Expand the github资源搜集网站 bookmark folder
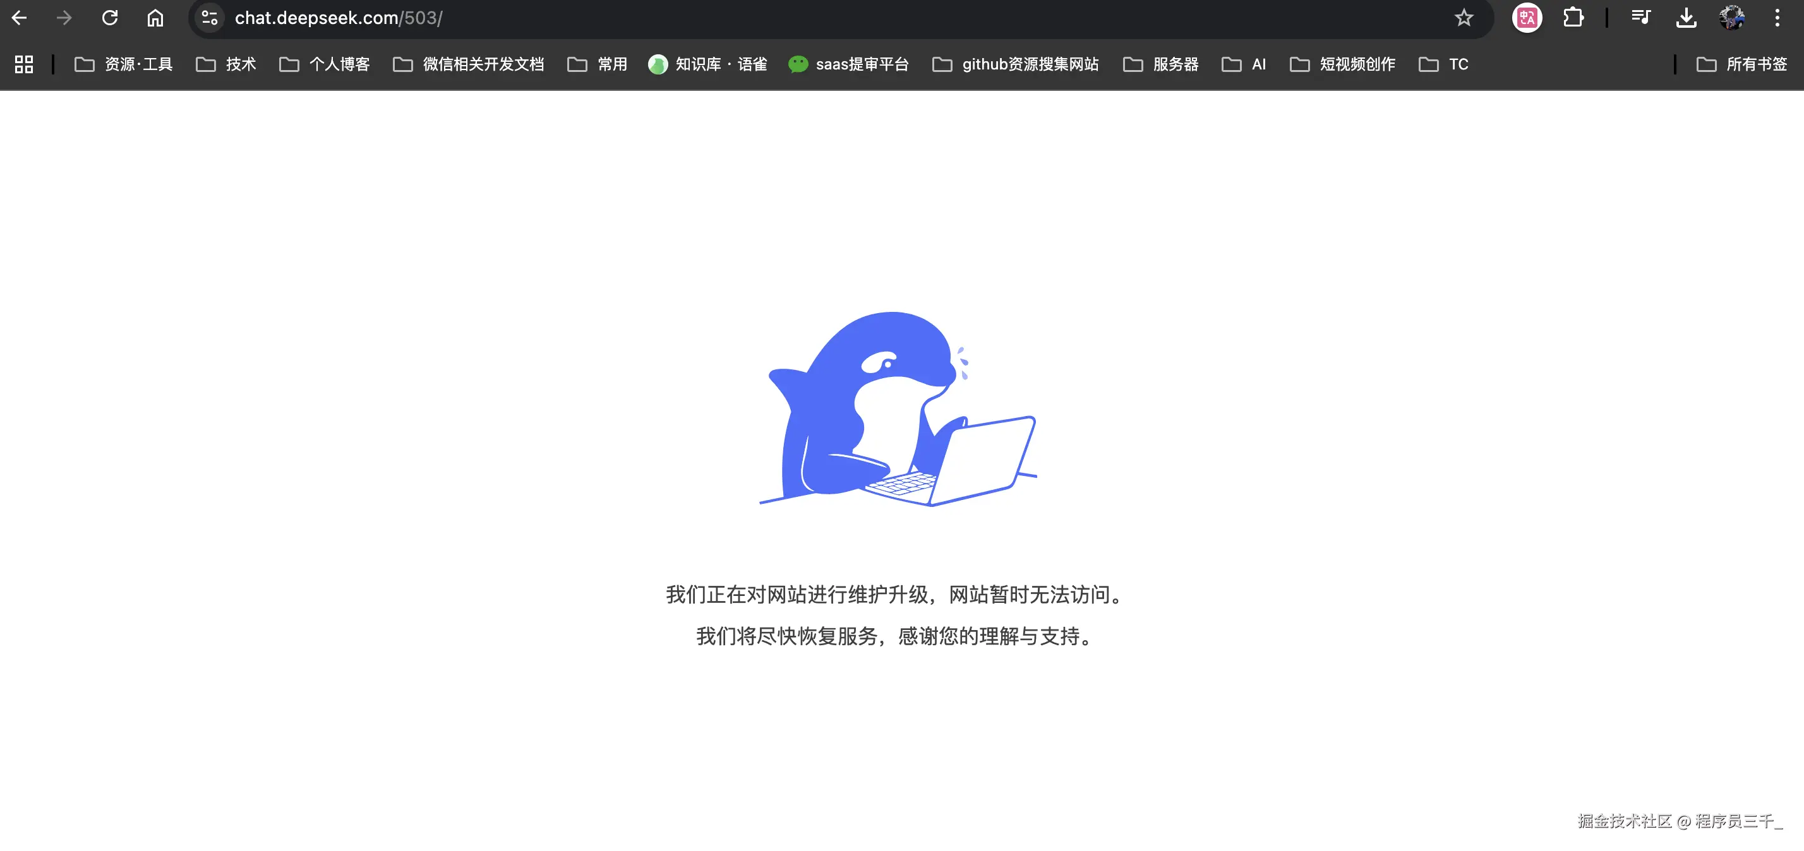 tap(1016, 64)
